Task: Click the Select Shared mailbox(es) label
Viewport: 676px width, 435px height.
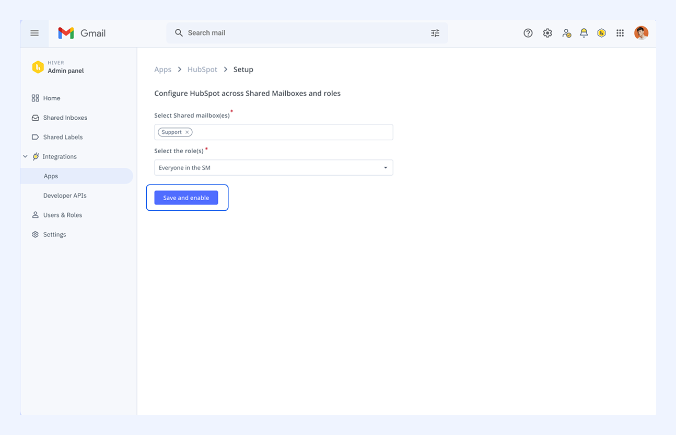Action: pos(192,116)
